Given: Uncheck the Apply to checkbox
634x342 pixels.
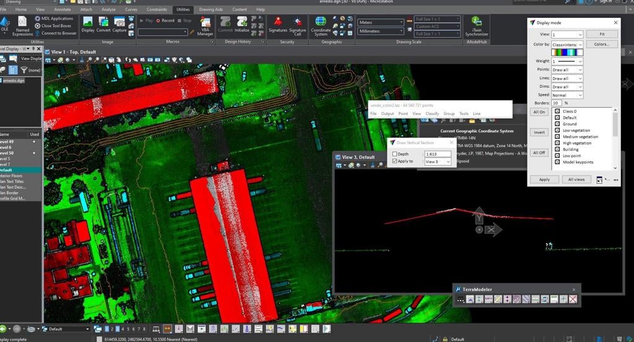Looking at the screenshot, I should [x=395, y=161].
